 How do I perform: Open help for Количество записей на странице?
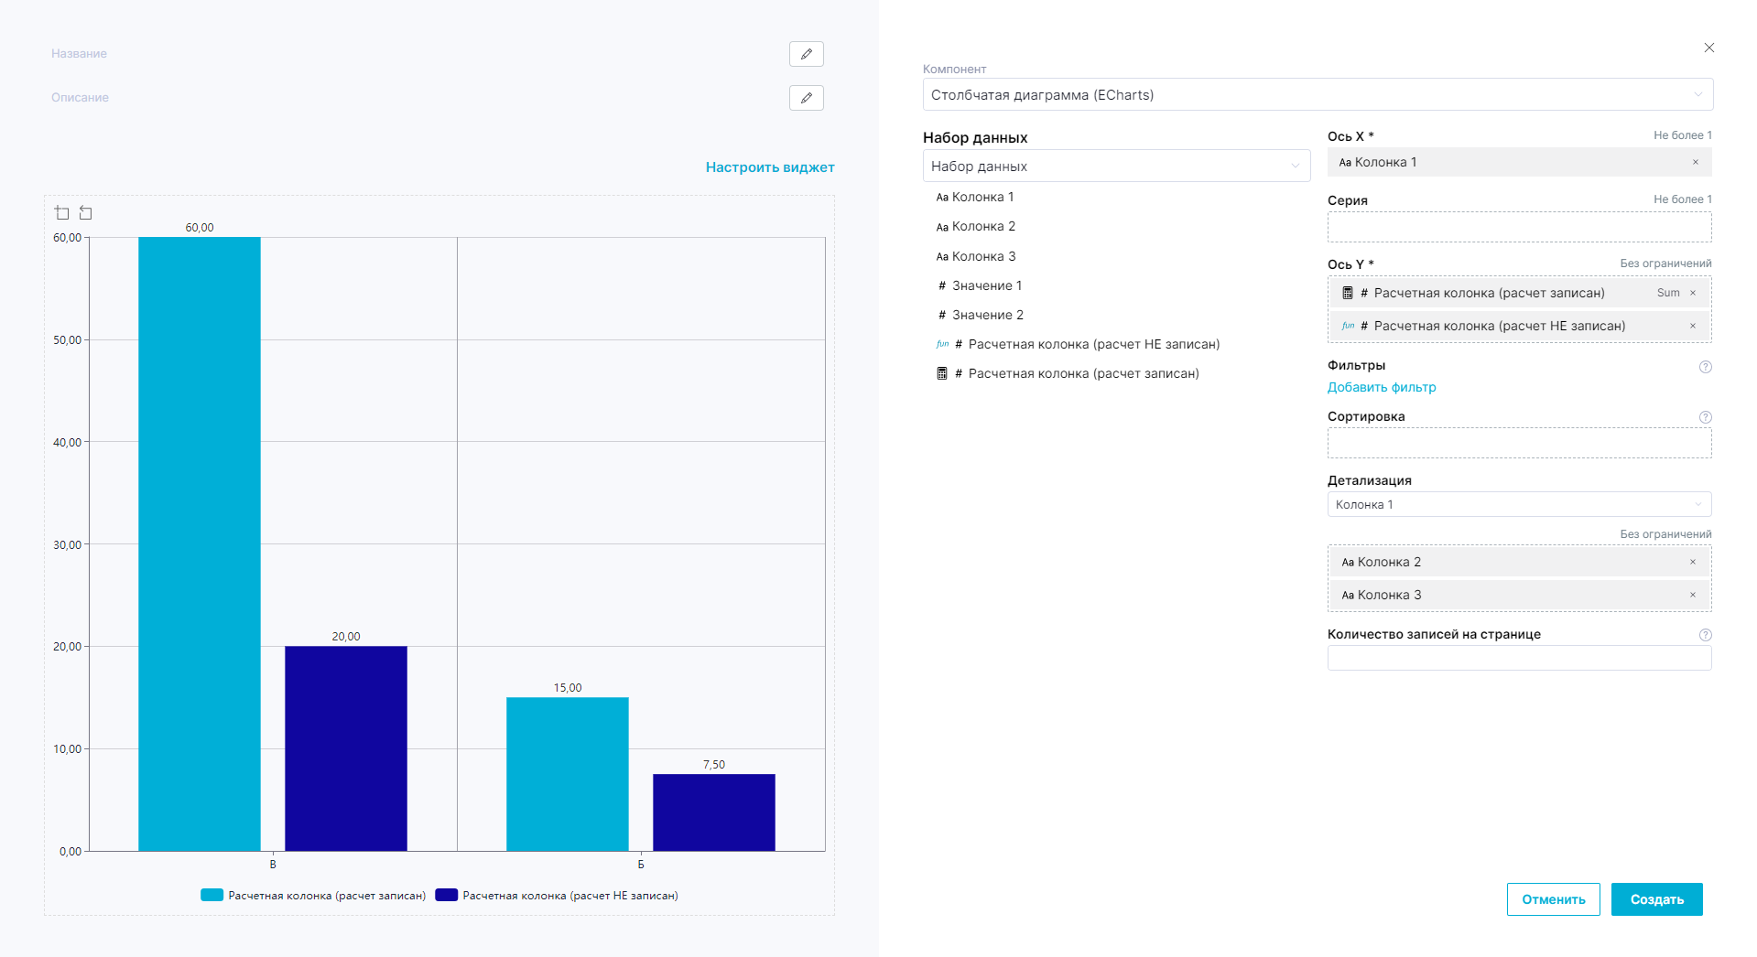tap(1705, 635)
